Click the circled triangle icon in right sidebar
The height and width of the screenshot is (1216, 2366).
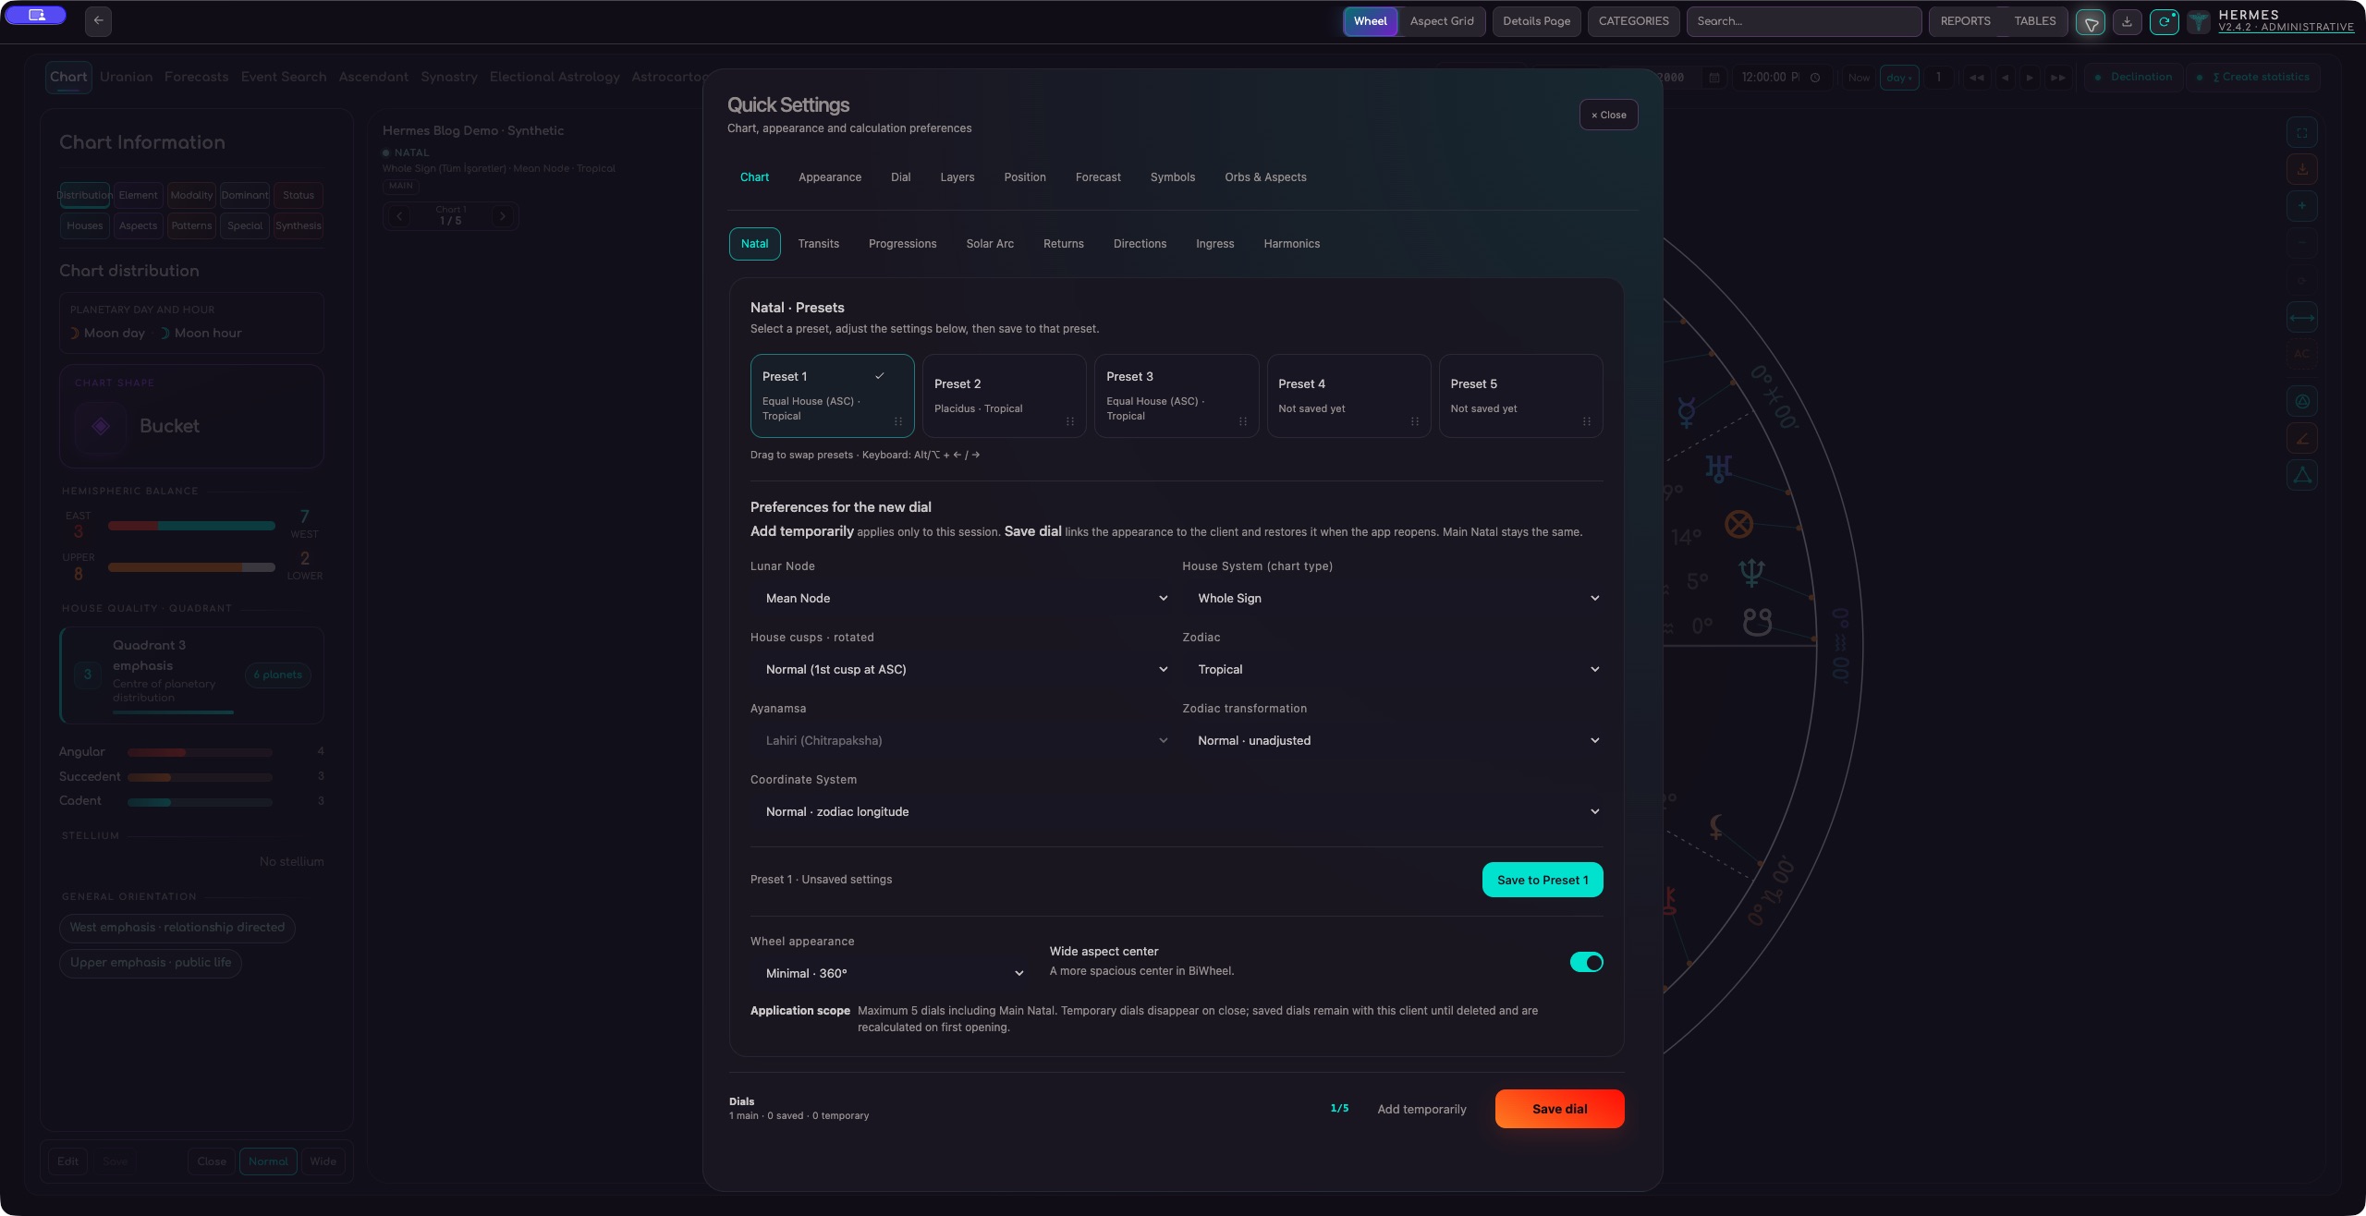pos(2301,402)
